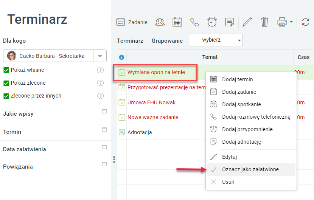Click the annotation note toolbar icon
The height and width of the screenshot is (200, 314).
[x=230, y=22]
